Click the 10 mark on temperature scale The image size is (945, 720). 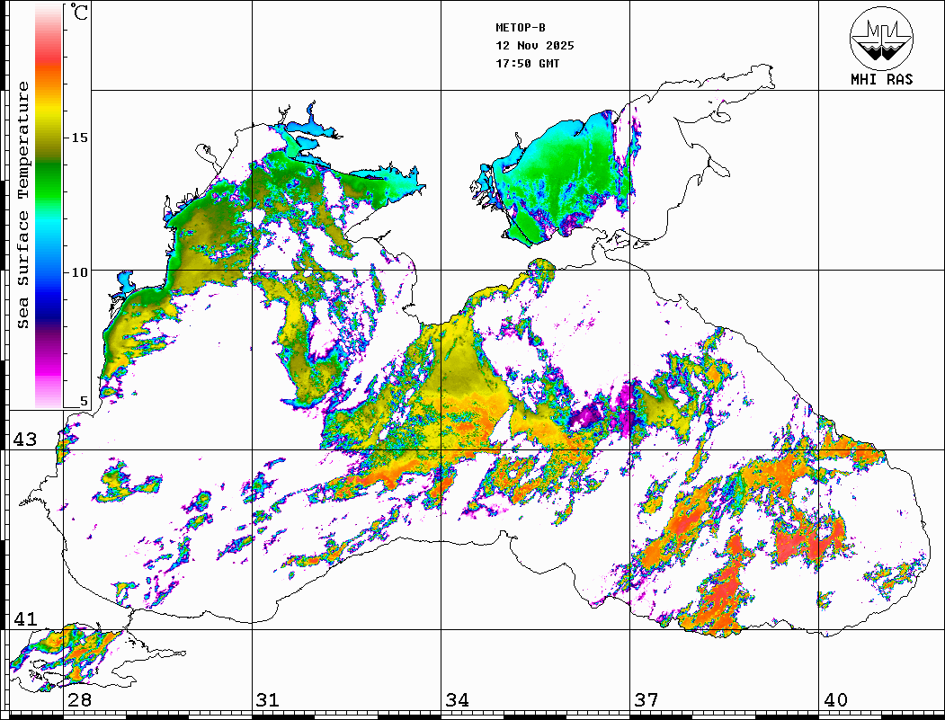coord(80,271)
